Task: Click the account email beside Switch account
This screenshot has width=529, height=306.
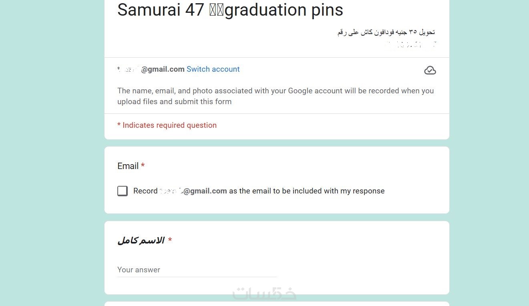Action: click(151, 69)
